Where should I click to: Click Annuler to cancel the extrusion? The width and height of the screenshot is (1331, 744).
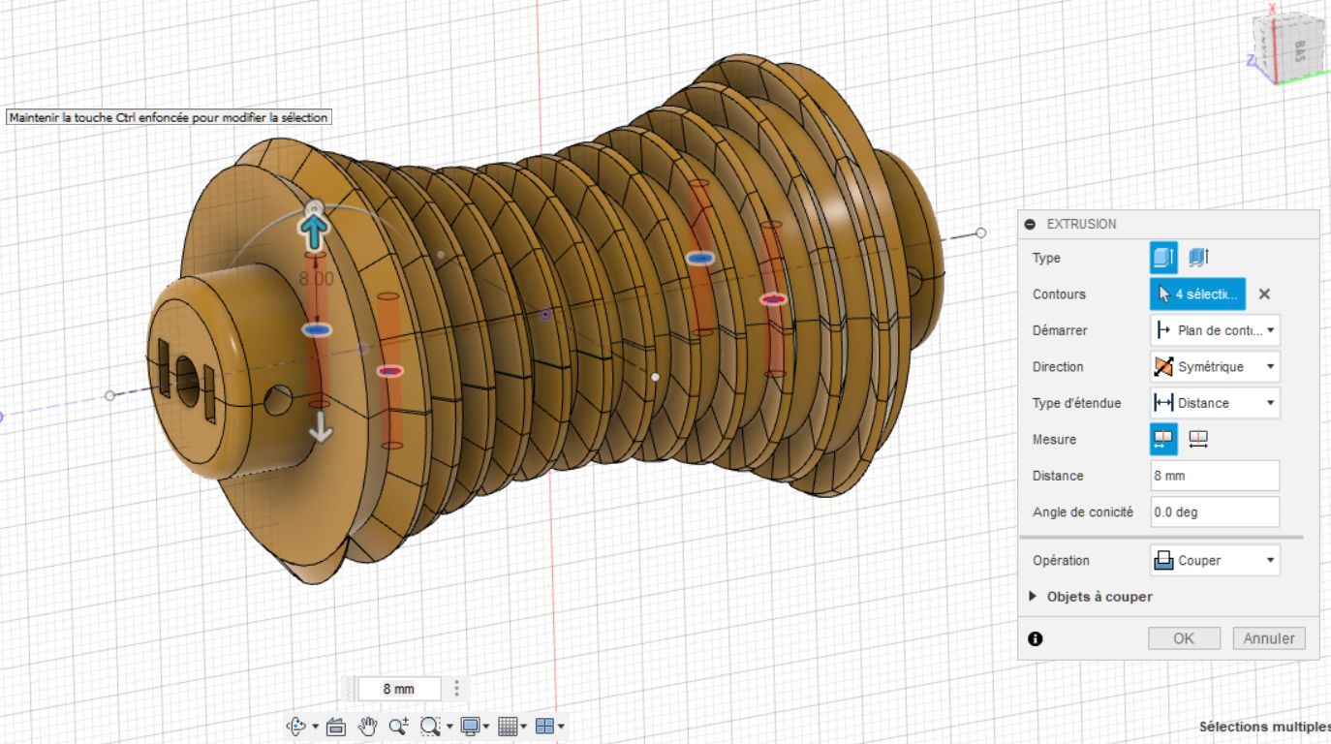coord(1269,638)
